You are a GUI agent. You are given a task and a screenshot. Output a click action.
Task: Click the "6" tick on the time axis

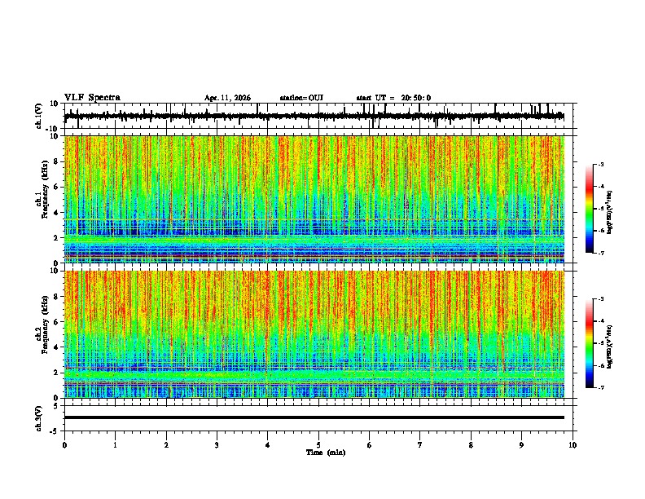coord(370,445)
